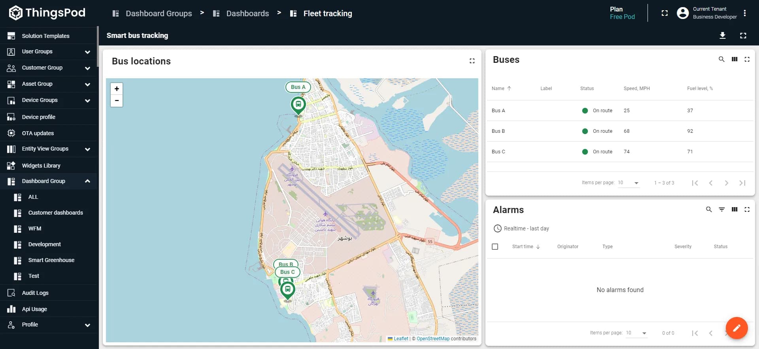Viewport: 759px width, 349px height.
Task: Zoom in on the map
Action: [117, 89]
